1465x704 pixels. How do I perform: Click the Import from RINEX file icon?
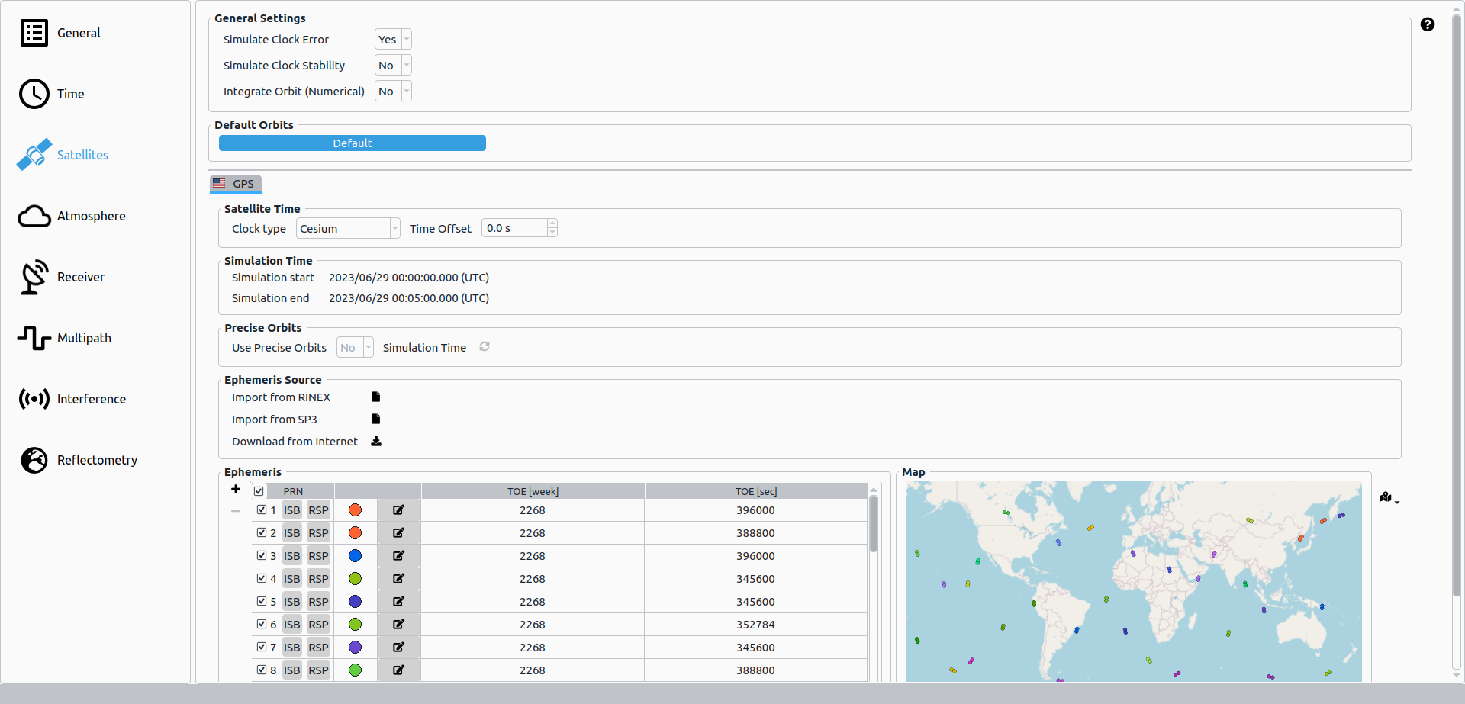pyautogui.click(x=375, y=397)
